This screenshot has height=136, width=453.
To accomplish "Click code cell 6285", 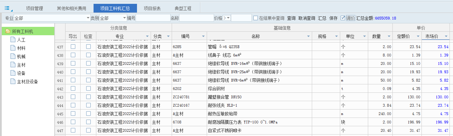I will [189, 47].
